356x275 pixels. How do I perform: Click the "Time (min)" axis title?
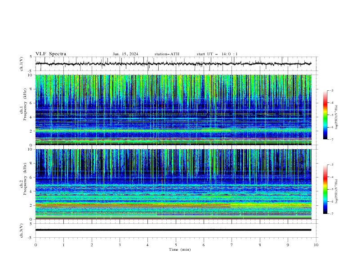180,249
